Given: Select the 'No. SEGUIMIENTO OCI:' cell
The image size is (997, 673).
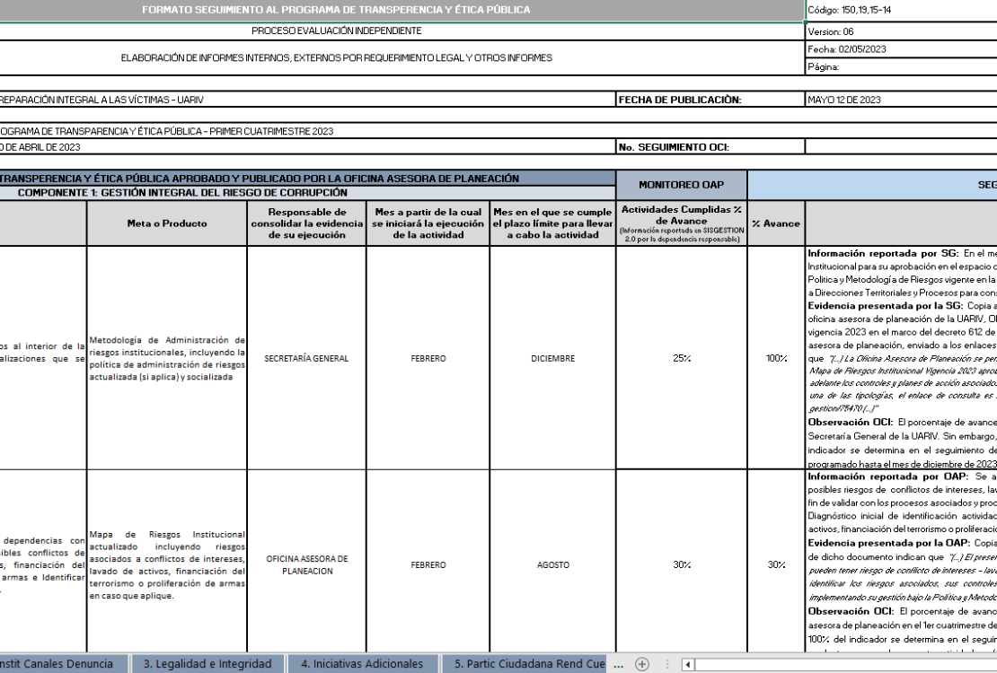Looking at the screenshot, I should [710, 147].
